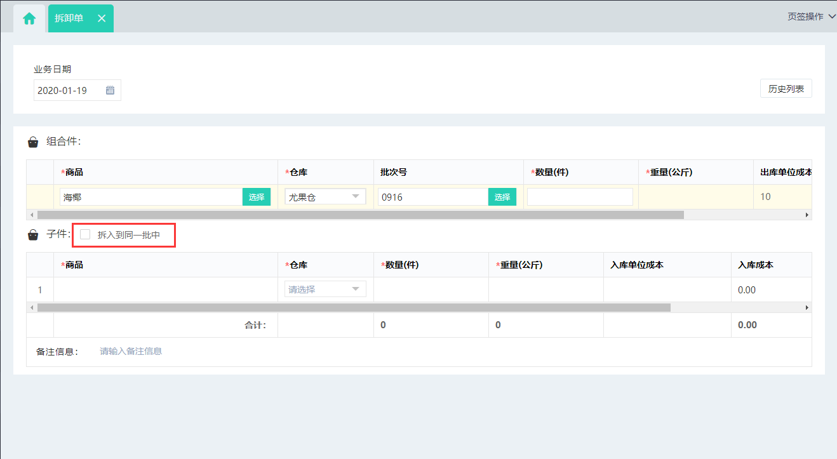837x459 pixels.
Task: Click the 入库单位成本 cell in 子件 row 1
Action: (x=667, y=289)
